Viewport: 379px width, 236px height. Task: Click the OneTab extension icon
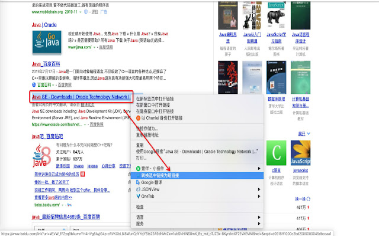(x=138, y=196)
